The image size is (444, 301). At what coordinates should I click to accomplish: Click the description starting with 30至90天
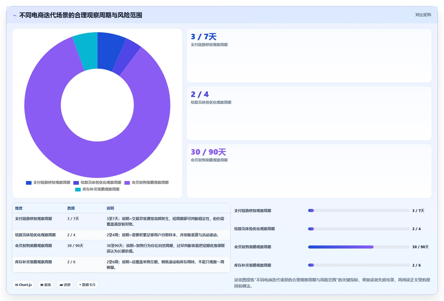166,248
